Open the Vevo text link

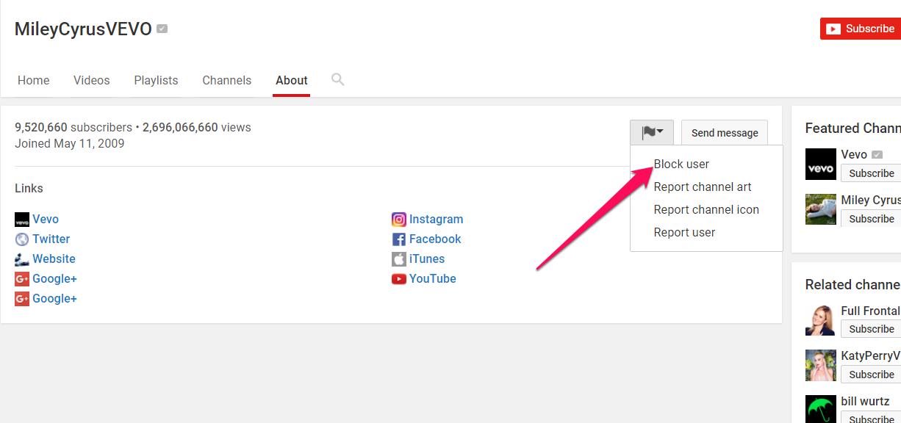[x=46, y=219]
